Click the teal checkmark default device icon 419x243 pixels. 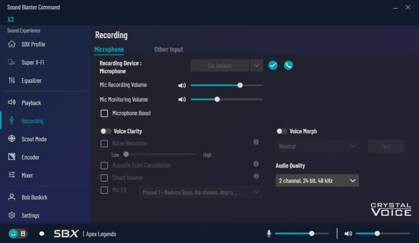point(273,65)
